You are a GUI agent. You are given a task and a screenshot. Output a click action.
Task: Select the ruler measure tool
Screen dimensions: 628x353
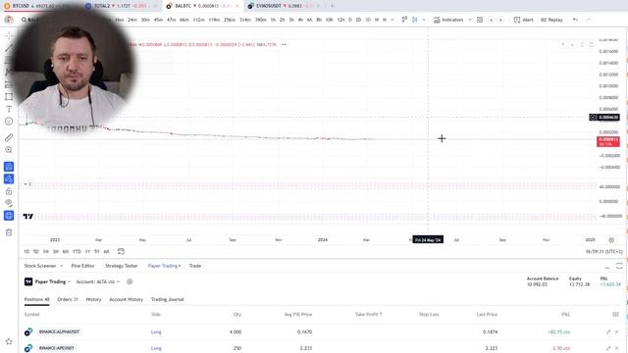(9, 137)
